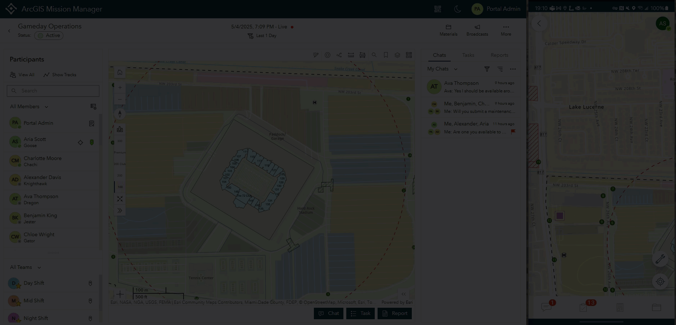The image size is (676, 325).
Task: Open the member list settings icon
Action: [x=93, y=106]
